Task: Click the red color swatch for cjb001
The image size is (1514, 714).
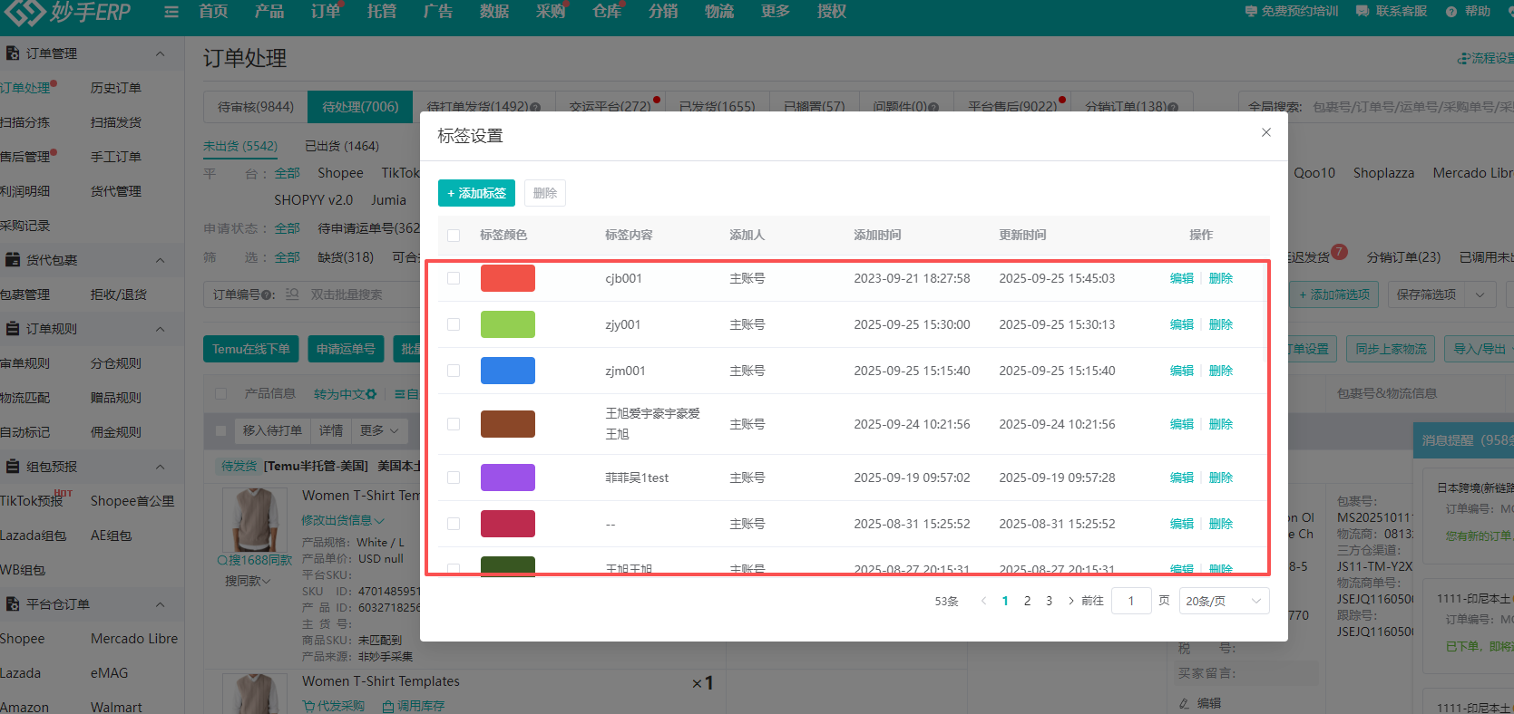Action: click(507, 278)
